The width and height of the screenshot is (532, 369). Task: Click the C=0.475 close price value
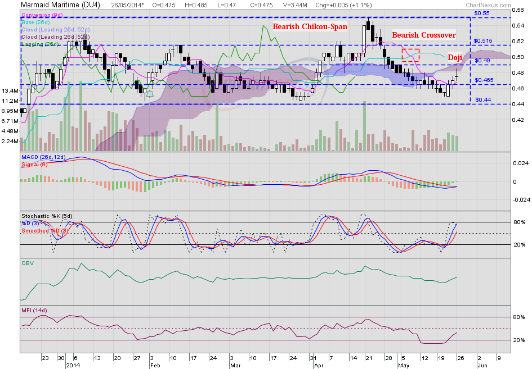tap(261, 5)
